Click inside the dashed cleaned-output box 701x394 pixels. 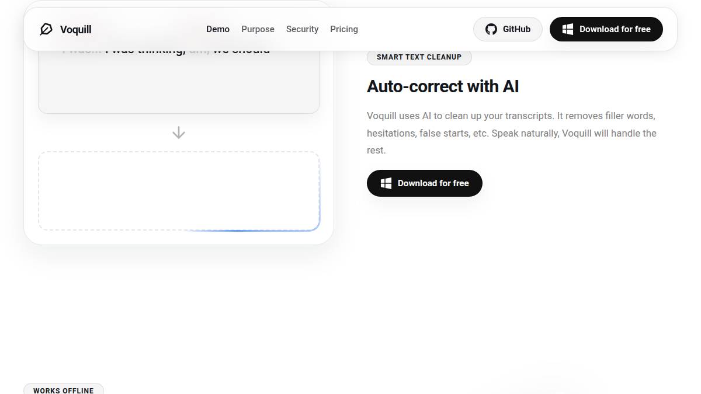point(179,191)
